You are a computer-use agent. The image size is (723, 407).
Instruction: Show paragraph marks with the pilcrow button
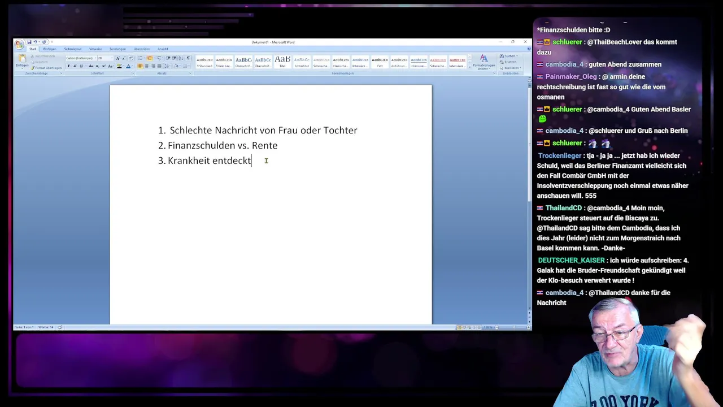tap(188, 58)
